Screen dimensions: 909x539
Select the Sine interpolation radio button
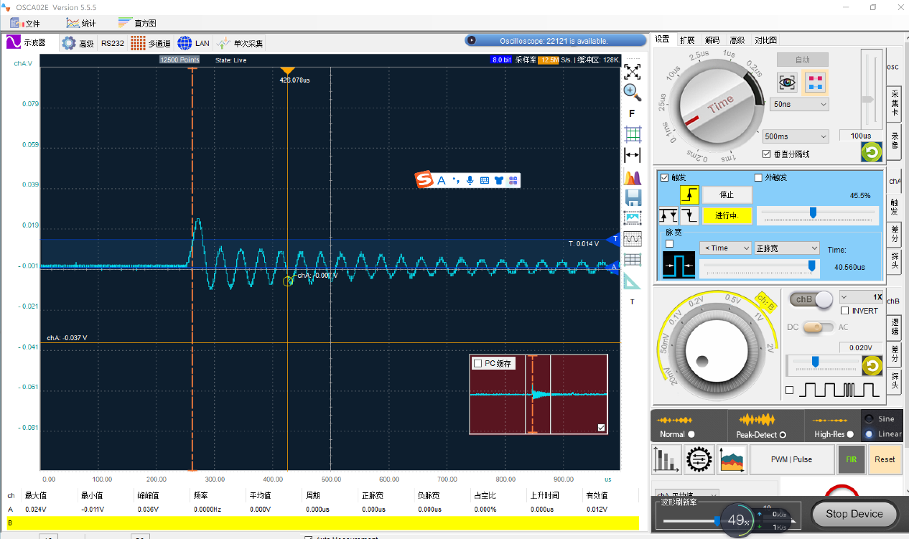click(x=870, y=419)
